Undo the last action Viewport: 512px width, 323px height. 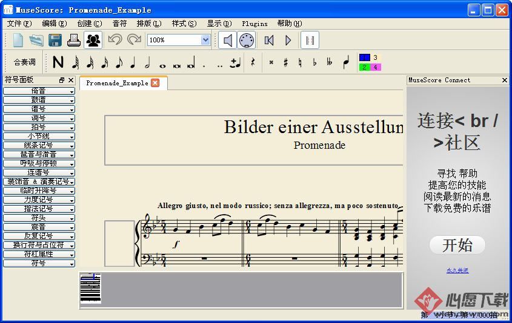click(115, 40)
